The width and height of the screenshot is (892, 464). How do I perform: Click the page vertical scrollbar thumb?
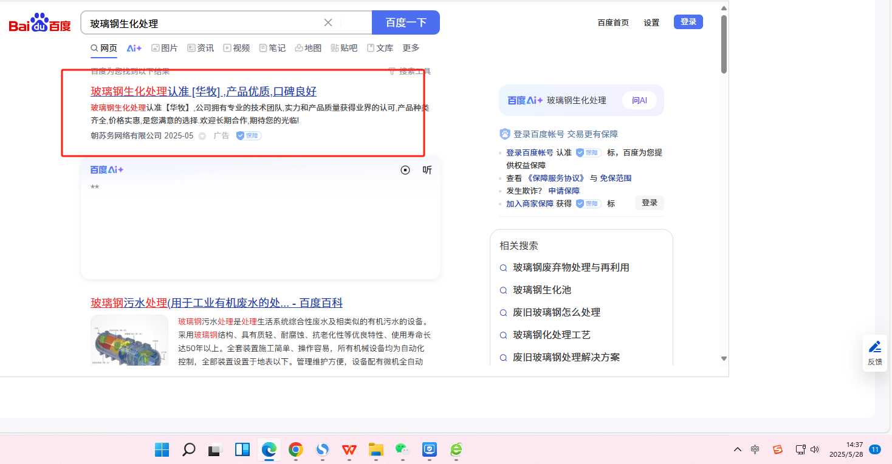[724, 43]
